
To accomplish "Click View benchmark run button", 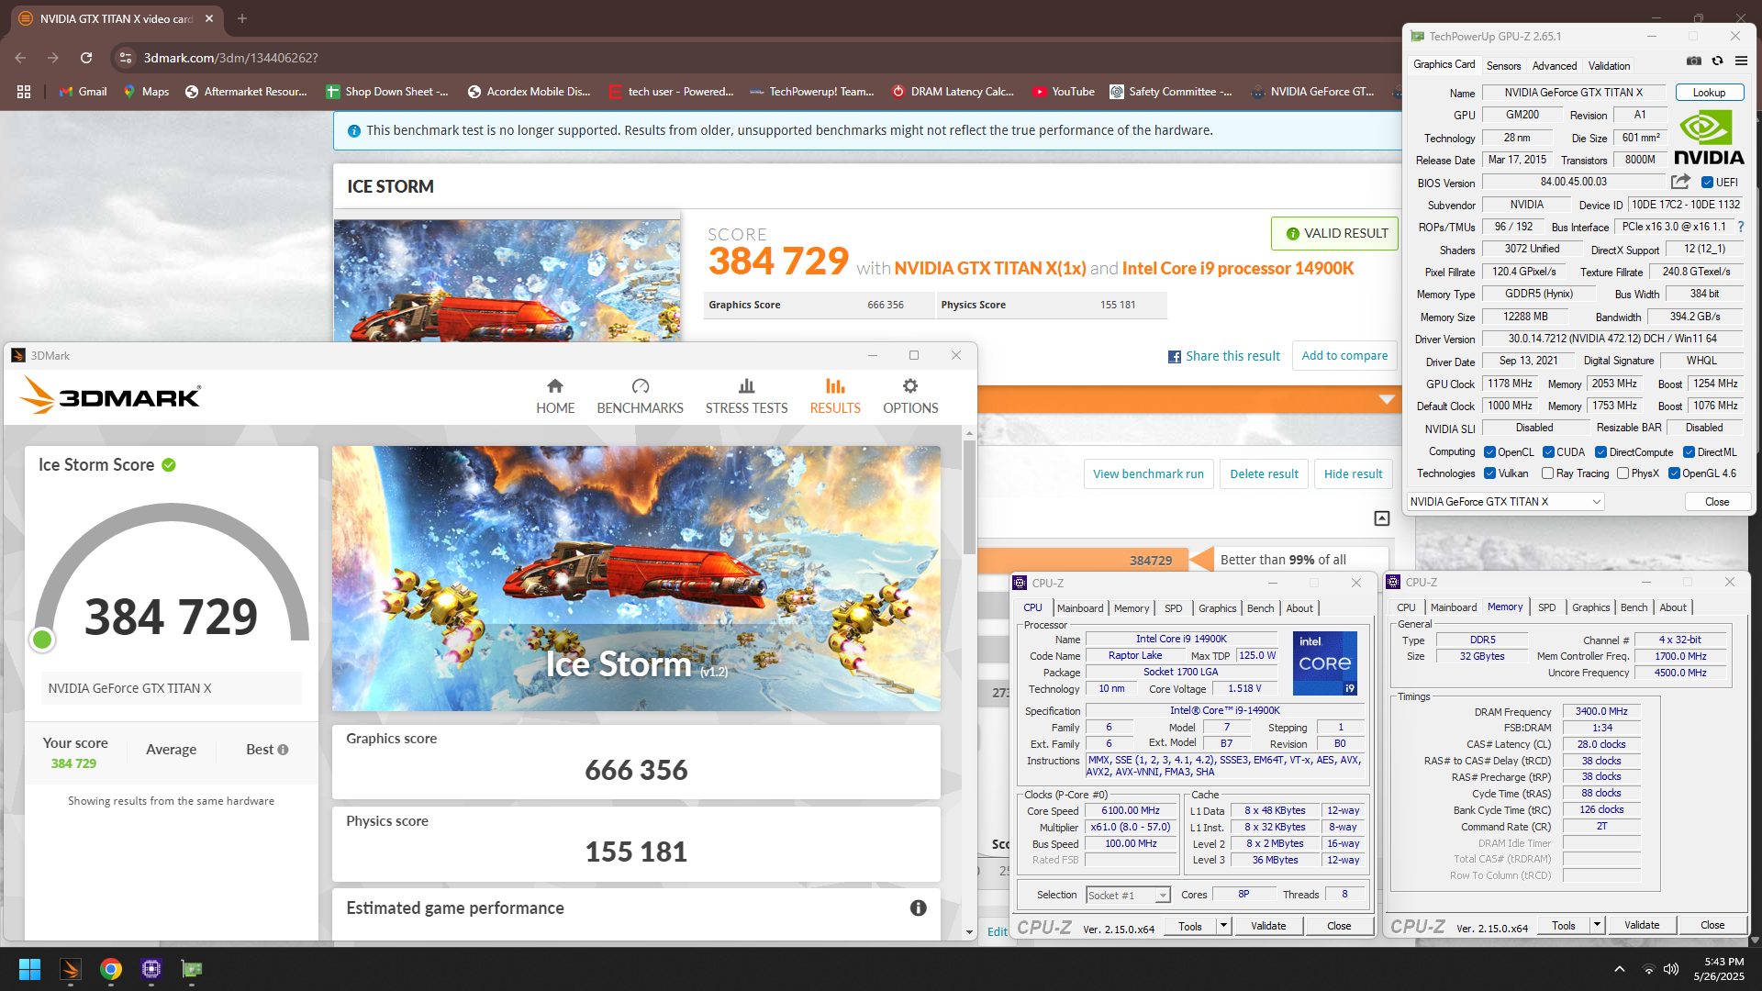I will point(1148,473).
